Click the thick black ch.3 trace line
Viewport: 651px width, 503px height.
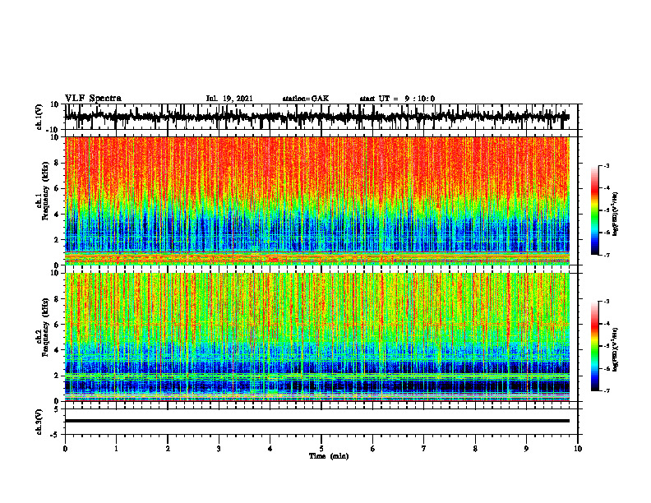click(x=316, y=421)
